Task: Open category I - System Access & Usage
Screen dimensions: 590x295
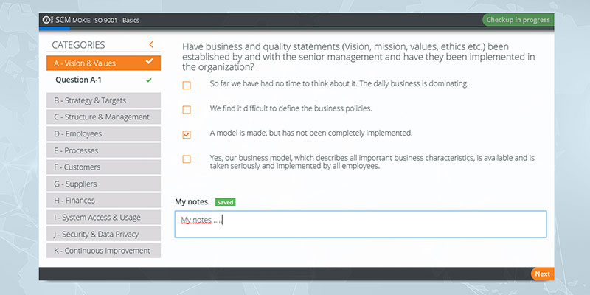Action: [103, 218]
